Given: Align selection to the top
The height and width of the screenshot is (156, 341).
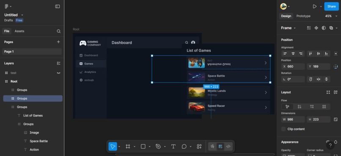Looking at the screenshot, I should [311, 53].
